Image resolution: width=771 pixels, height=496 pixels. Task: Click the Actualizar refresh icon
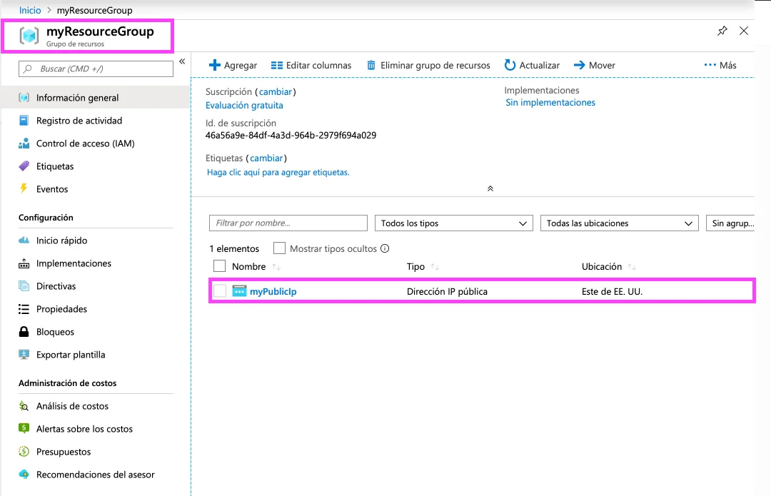tap(510, 66)
